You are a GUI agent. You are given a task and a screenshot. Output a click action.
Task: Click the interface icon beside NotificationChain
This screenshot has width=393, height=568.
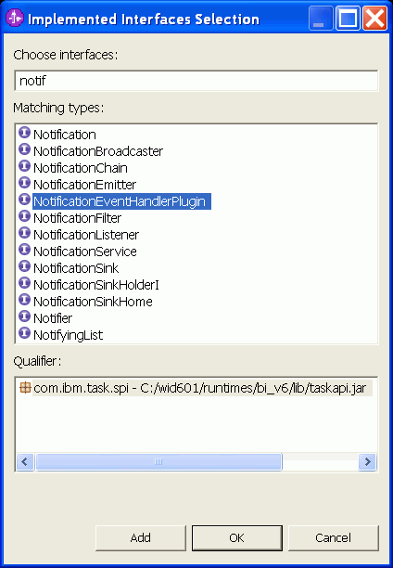pos(24,166)
